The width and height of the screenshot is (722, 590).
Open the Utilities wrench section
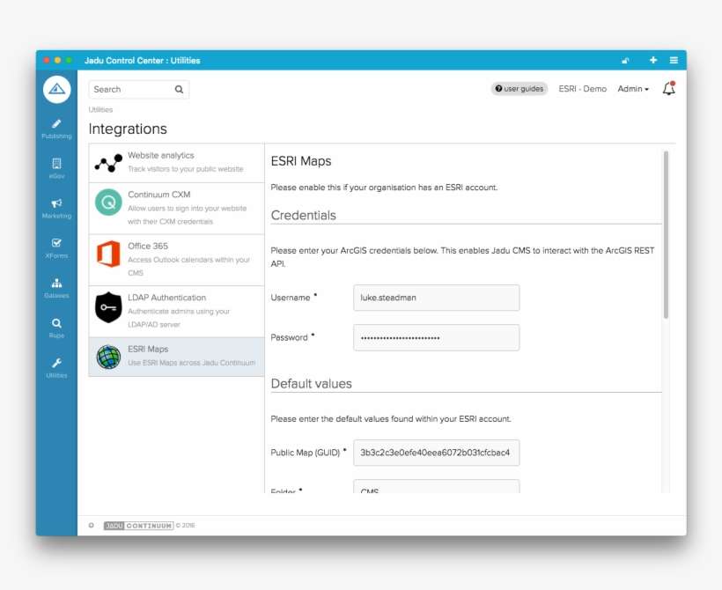[x=56, y=367]
